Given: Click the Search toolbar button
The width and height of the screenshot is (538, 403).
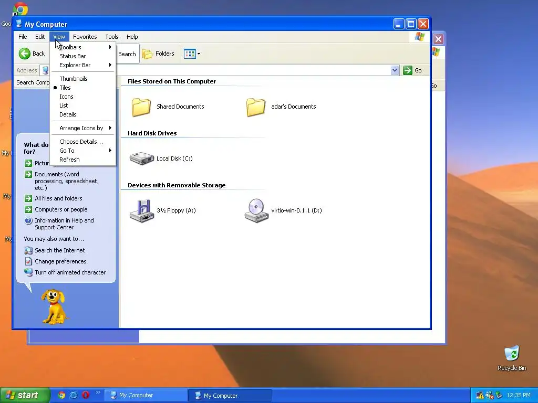Looking at the screenshot, I should pyautogui.click(x=127, y=54).
